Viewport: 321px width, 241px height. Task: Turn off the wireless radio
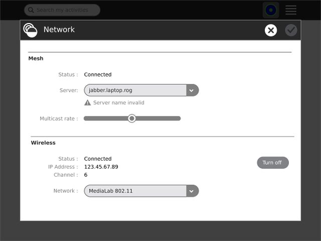click(x=272, y=163)
